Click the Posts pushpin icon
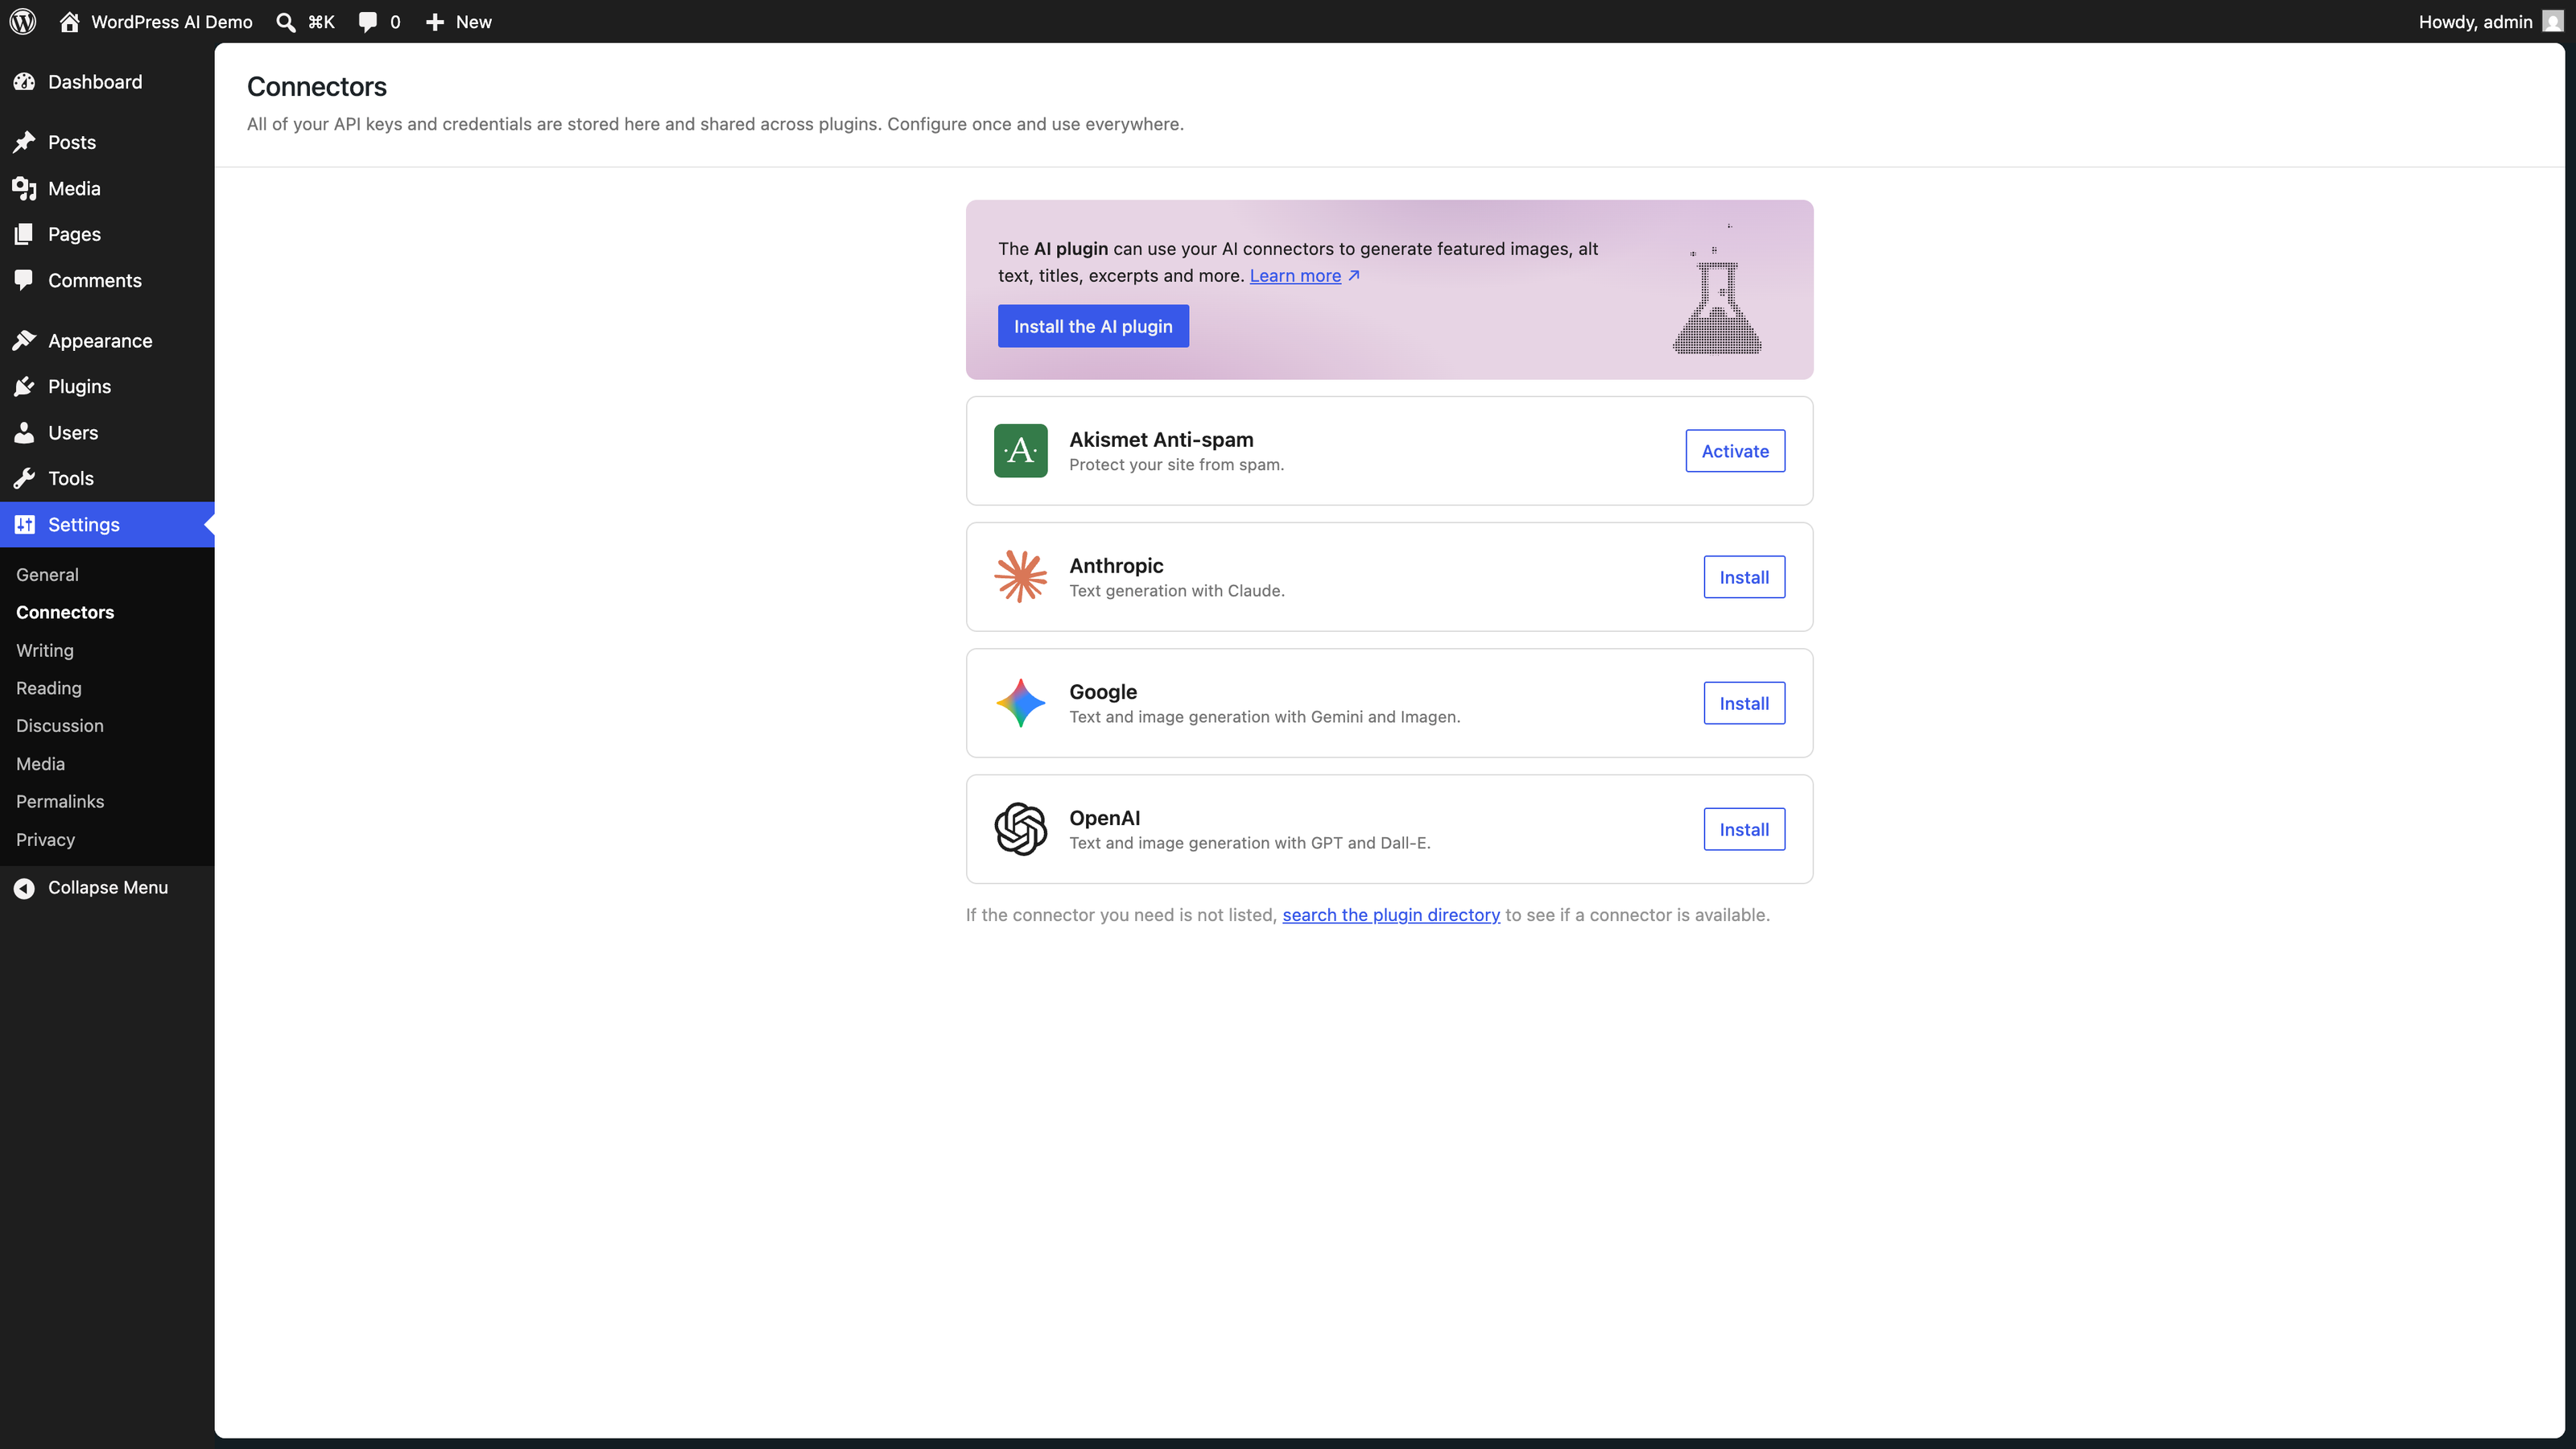 (x=25, y=142)
